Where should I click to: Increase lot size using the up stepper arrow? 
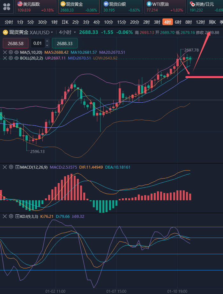pyautogui.click(x=47, y=41)
